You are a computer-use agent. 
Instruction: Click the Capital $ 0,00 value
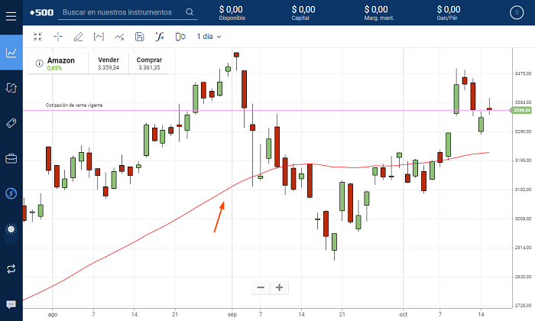point(303,13)
